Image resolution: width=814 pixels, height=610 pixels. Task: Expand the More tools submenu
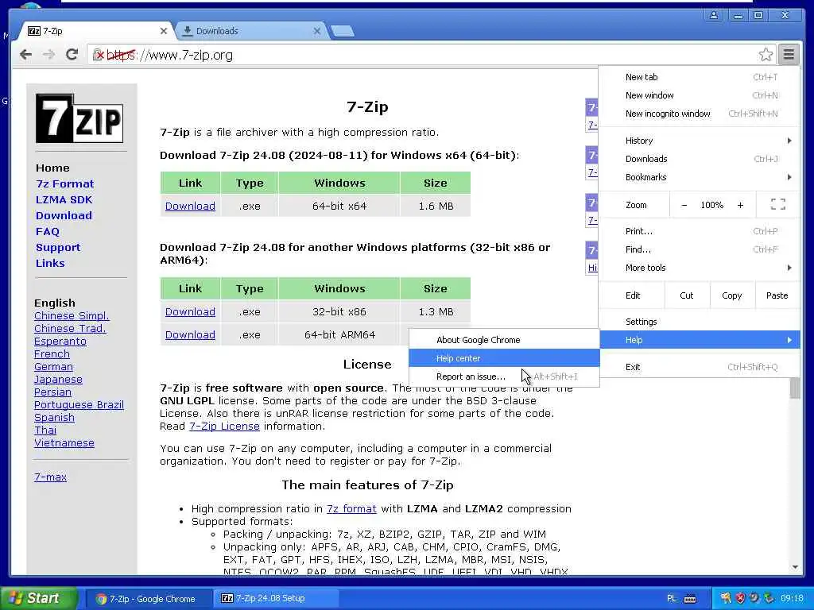click(700, 268)
